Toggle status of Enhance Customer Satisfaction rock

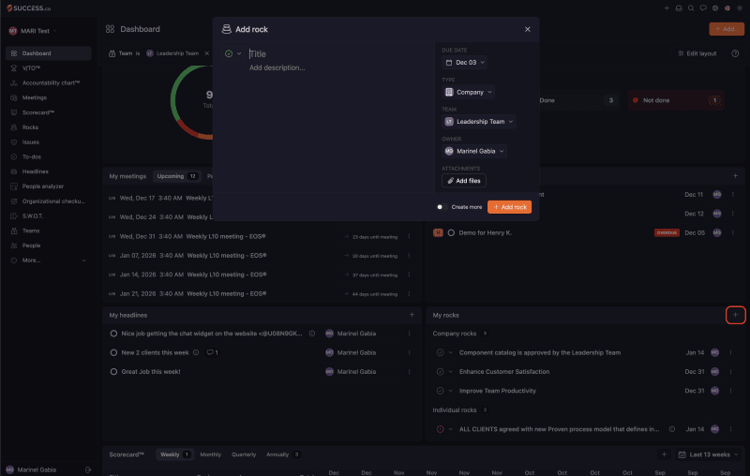[x=440, y=372]
